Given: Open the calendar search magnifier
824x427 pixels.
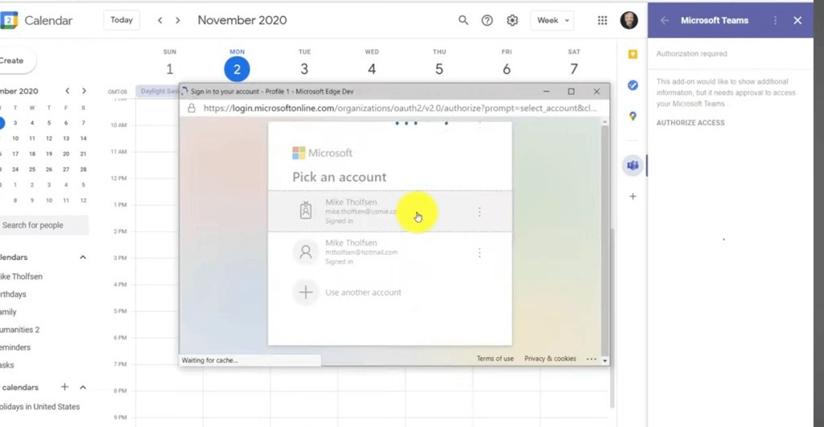Looking at the screenshot, I should (x=463, y=20).
